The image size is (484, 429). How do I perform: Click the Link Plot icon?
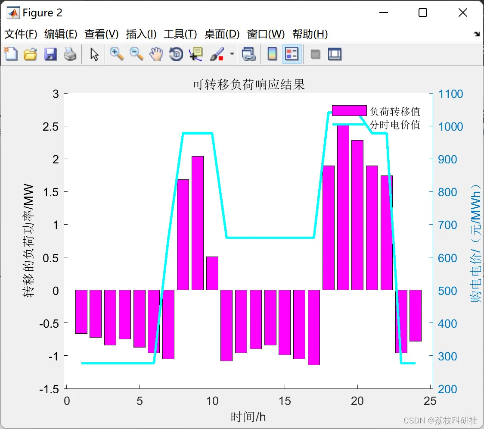pyautogui.click(x=248, y=54)
